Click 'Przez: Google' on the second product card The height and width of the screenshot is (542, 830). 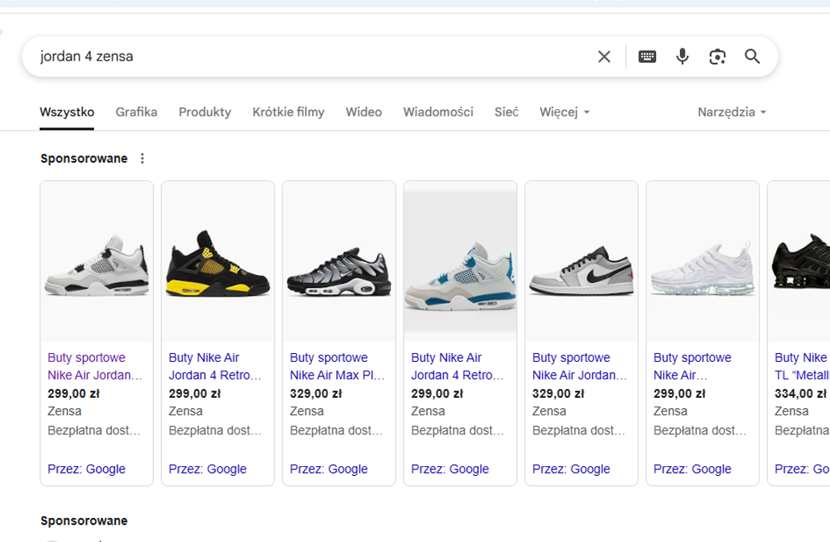[207, 469]
